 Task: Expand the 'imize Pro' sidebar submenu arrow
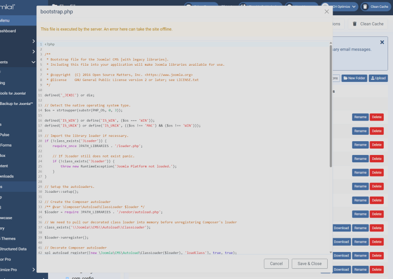(33, 270)
